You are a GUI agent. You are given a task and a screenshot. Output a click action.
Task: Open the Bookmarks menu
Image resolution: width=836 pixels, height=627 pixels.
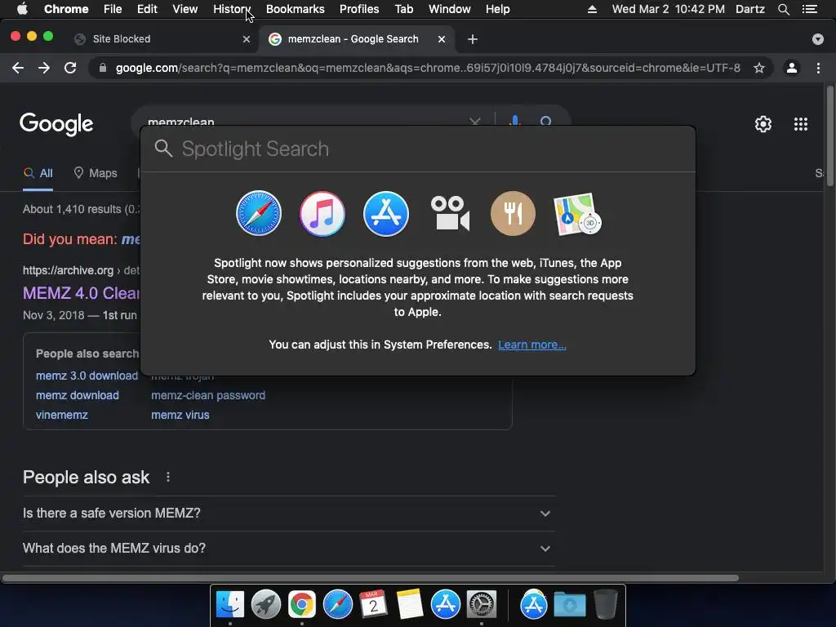(296, 9)
